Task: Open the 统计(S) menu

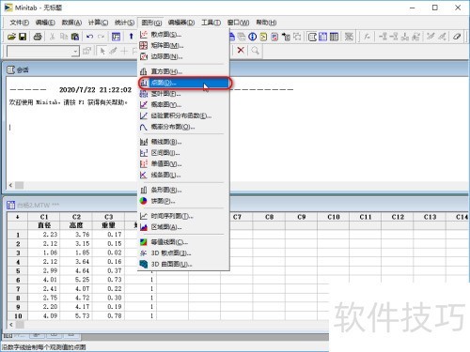Action: [124, 23]
